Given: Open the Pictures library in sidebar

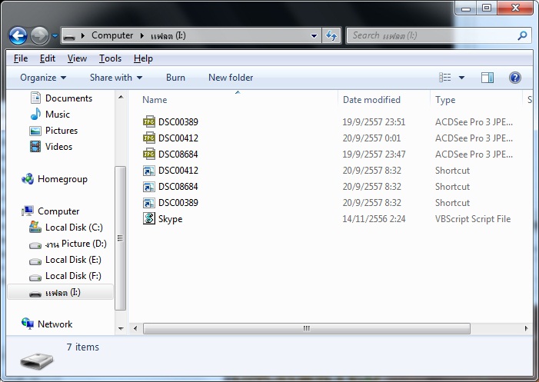Looking at the screenshot, I should tap(54, 131).
